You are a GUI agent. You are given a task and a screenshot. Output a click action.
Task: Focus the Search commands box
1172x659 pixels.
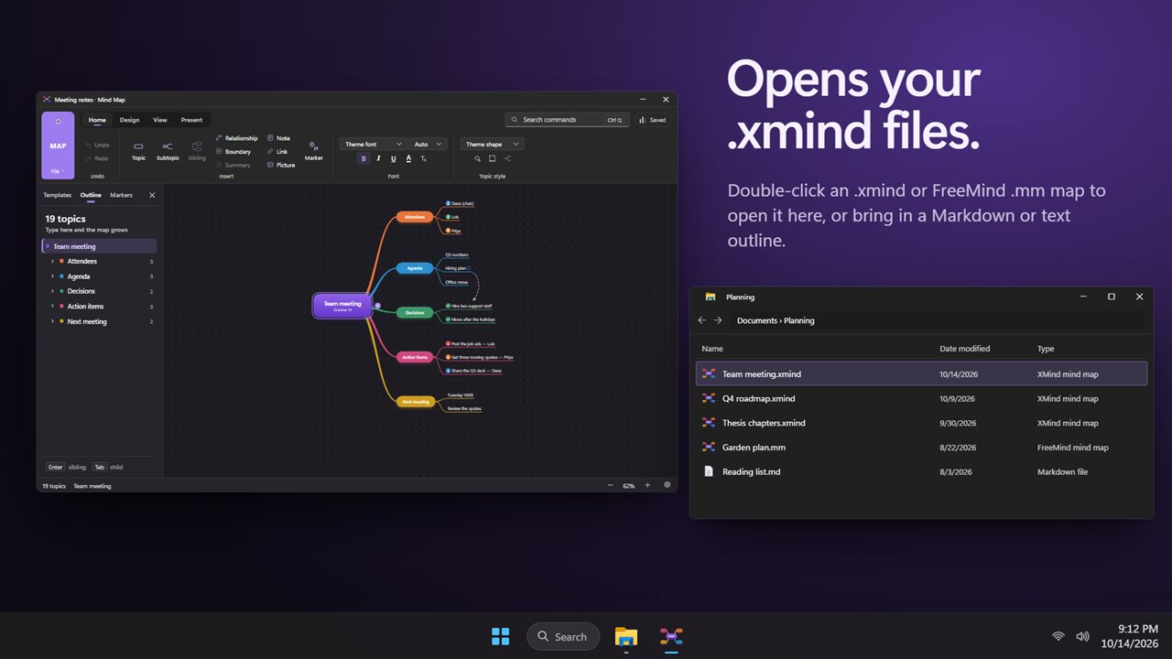(x=567, y=120)
